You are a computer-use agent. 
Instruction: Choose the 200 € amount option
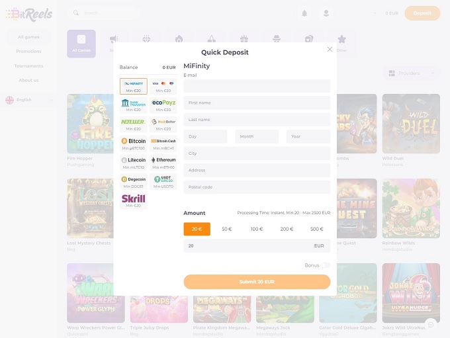[x=287, y=229]
